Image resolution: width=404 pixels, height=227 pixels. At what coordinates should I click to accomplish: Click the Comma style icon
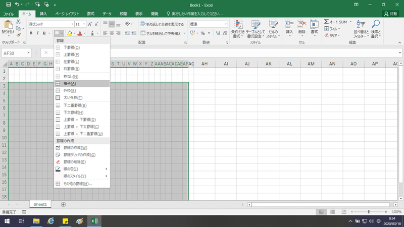click(x=209, y=33)
